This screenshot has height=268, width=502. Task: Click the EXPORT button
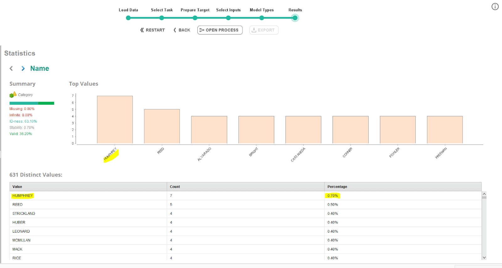[264, 30]
